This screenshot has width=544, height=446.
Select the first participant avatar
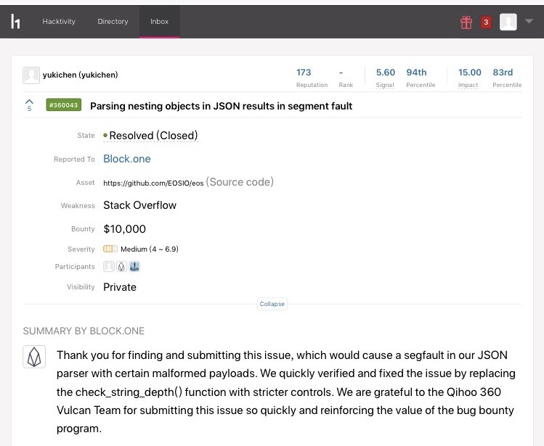click(109, 267)
